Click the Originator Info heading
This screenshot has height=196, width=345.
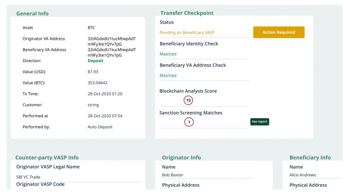point(181,157)
